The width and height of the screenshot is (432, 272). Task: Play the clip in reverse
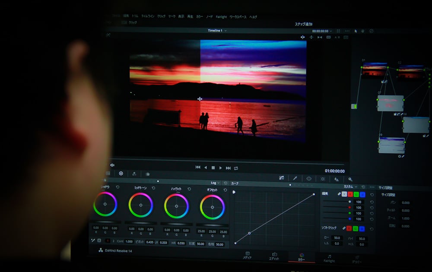click(x=206, y=168)
